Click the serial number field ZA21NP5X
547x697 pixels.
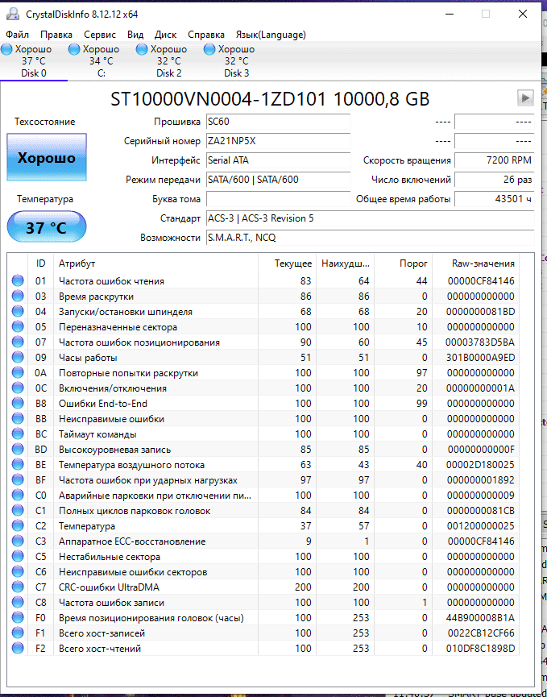pyautogui.click(x=277, y=141)
